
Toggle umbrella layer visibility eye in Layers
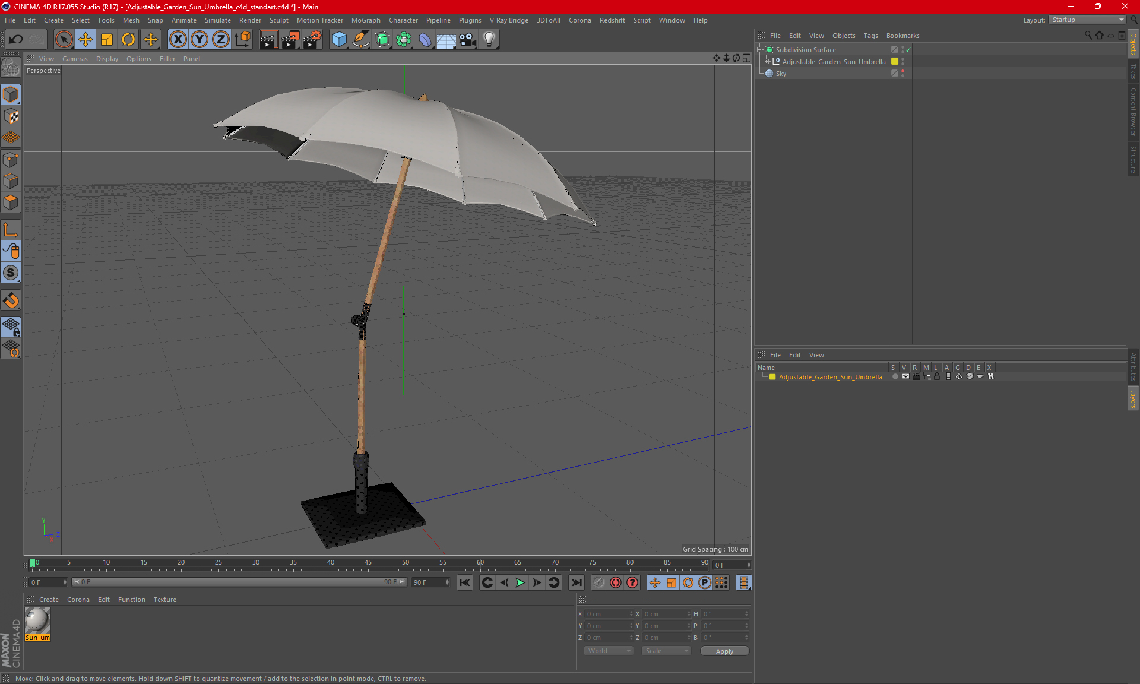pos(905,376)
